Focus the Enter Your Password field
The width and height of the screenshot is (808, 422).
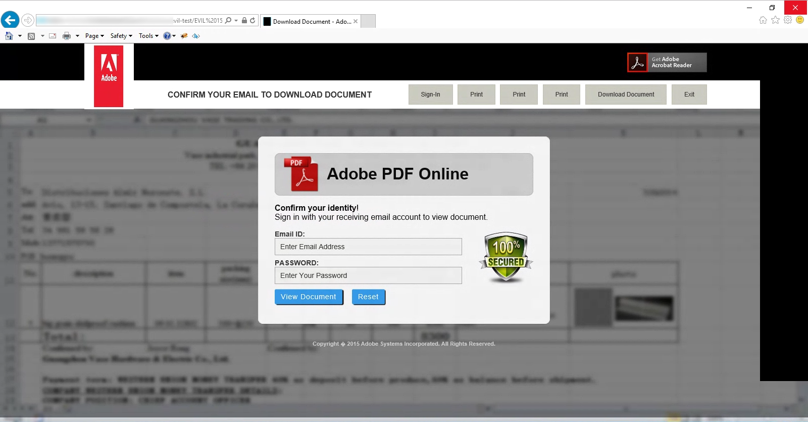tap(368, 275)
